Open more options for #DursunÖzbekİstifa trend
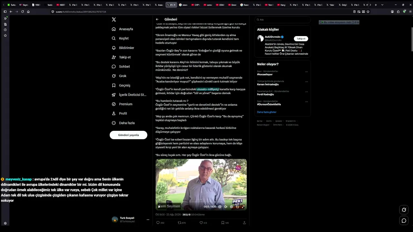Image resolution: width=413 pixels, height=232 pixels. 307,102
